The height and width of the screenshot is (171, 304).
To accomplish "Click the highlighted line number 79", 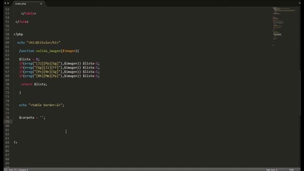I will click(x=7, y=122).
